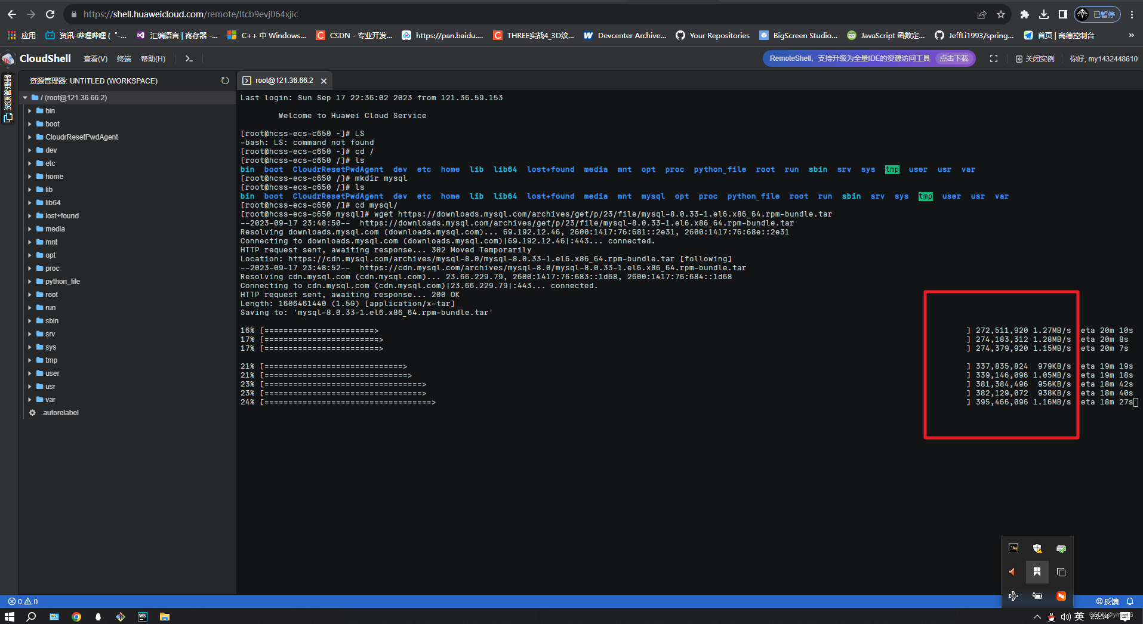Screen dimensions: 1143x624
Task: Click 点击下载 RemoteShell button
Action: click(x=954, y=58)
